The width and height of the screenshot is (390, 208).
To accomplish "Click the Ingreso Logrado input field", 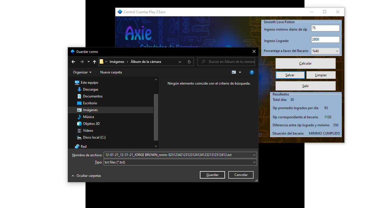I will (325, 40).
